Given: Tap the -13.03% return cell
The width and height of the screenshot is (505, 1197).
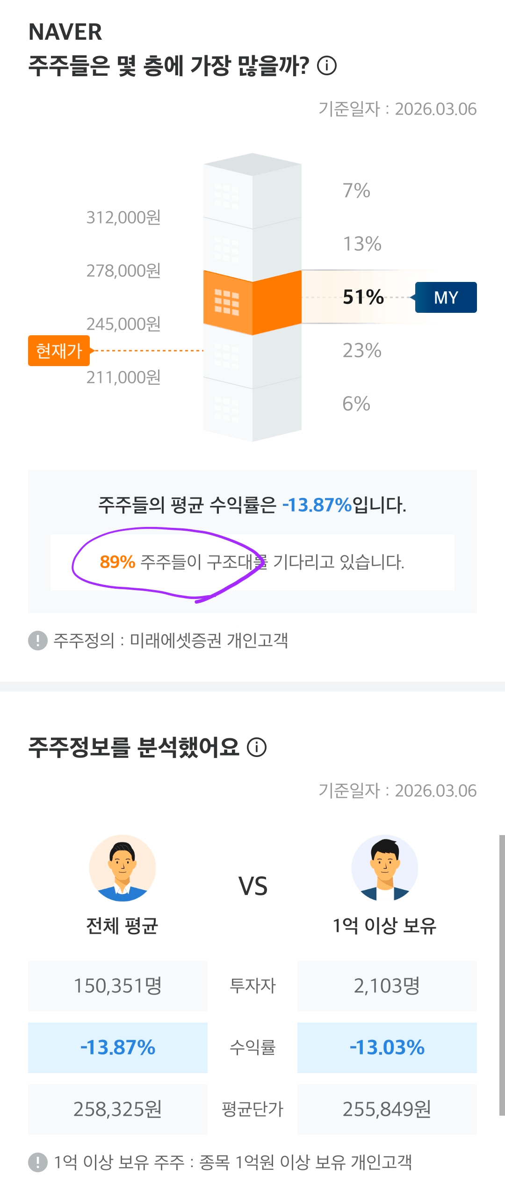Looking at the screenshot, I should click(x=387, y=1047).
